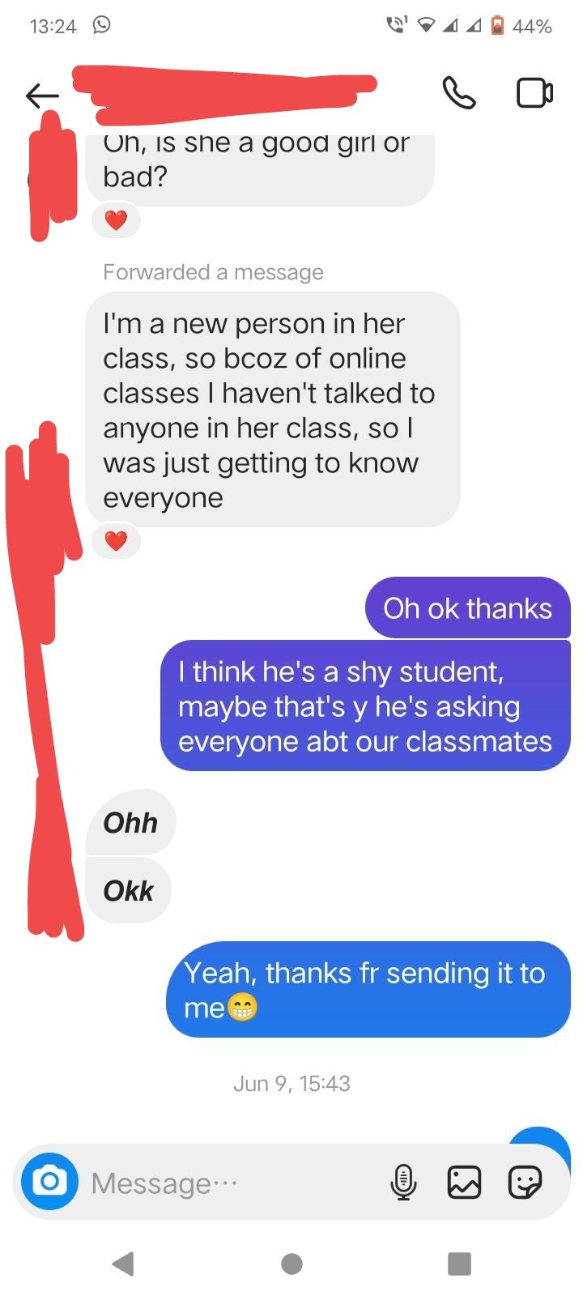
Task: Select the 'Ohh' message bubble
Action: [x=130, y=822]
